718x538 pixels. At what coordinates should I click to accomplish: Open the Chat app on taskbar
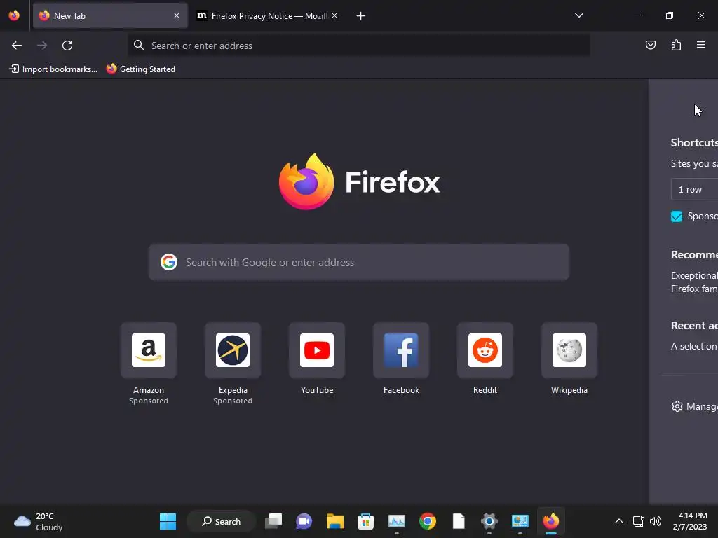[304, 521]
